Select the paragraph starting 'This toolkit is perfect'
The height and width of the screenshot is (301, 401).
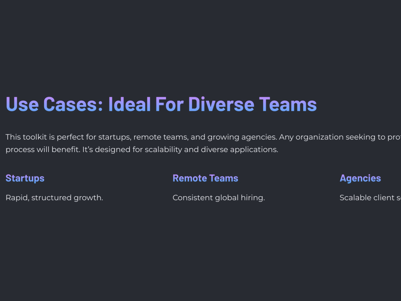click(203, 143)
